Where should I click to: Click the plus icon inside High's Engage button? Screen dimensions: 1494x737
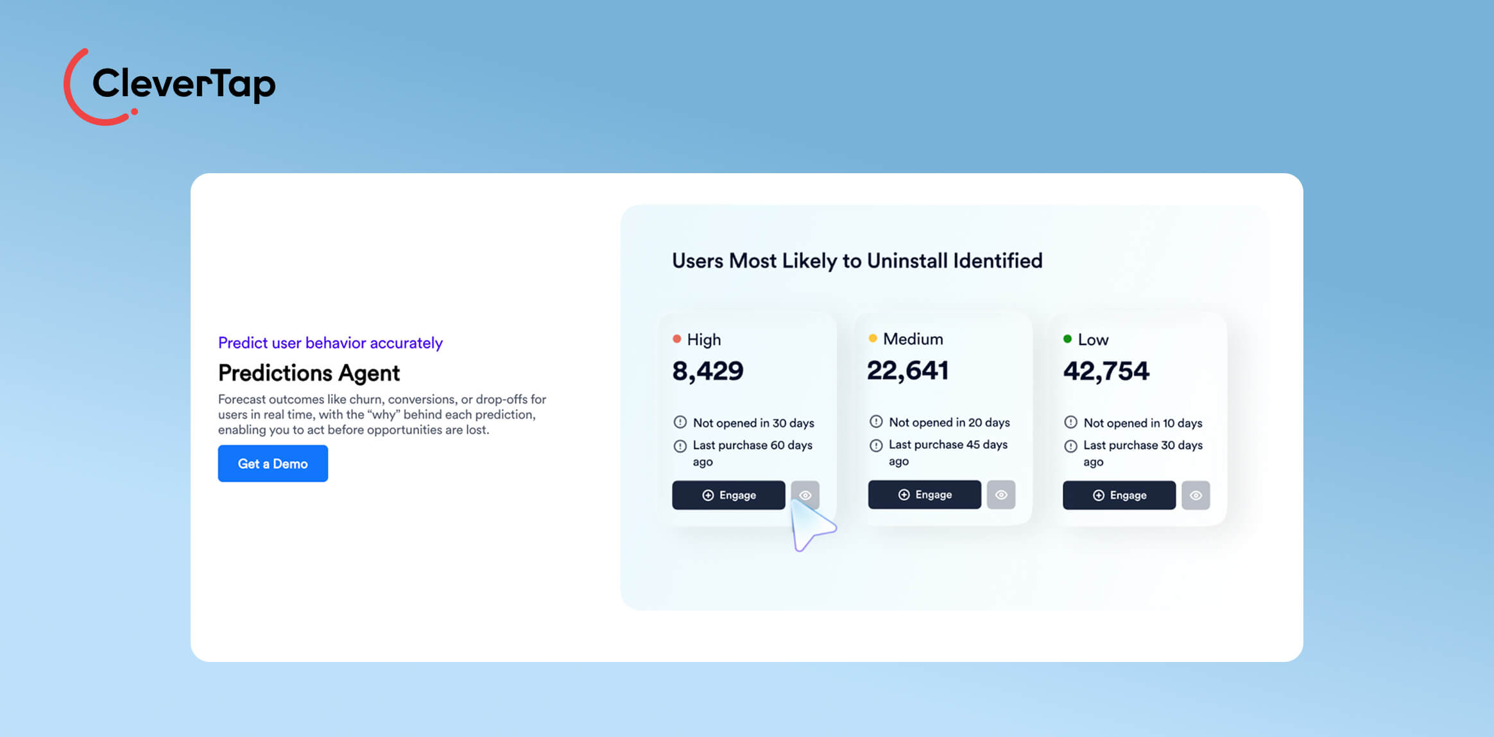tap(708, 495)
